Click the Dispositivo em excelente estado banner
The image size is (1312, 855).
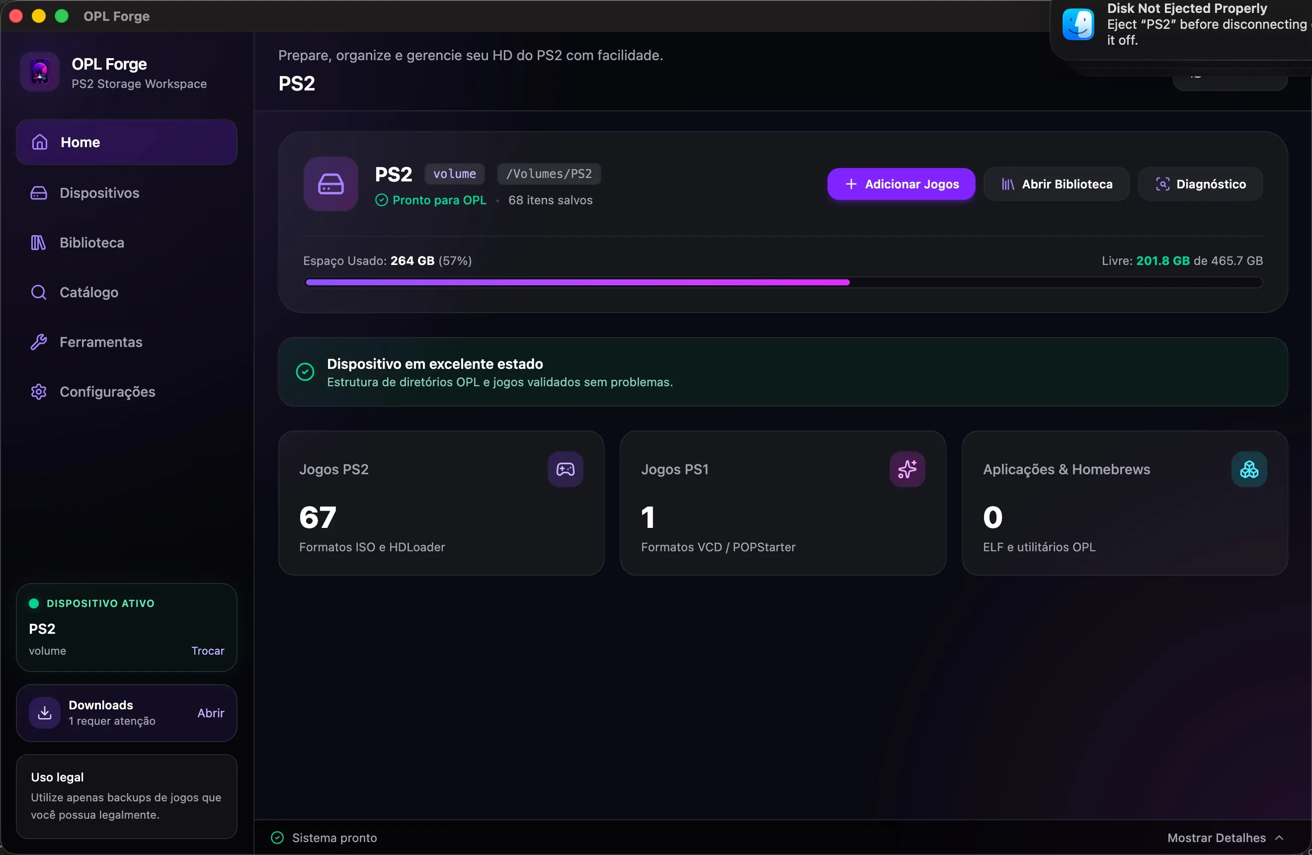(783, 372)
